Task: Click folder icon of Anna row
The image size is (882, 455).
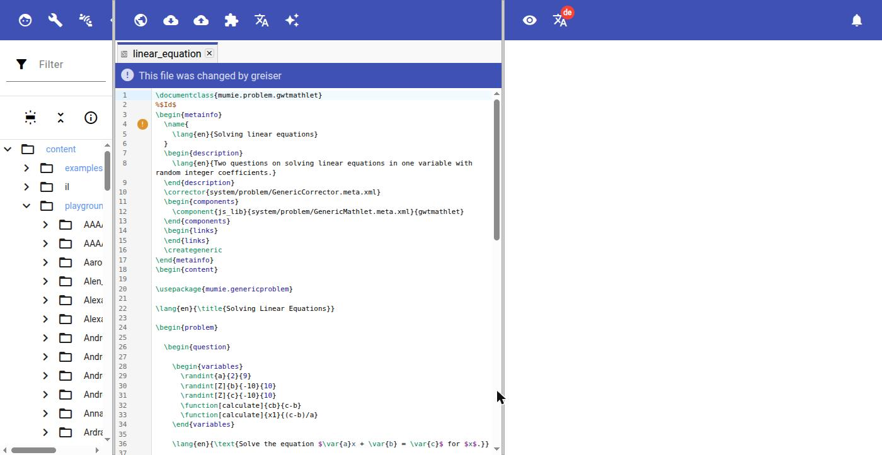Action: coord(66,413)
